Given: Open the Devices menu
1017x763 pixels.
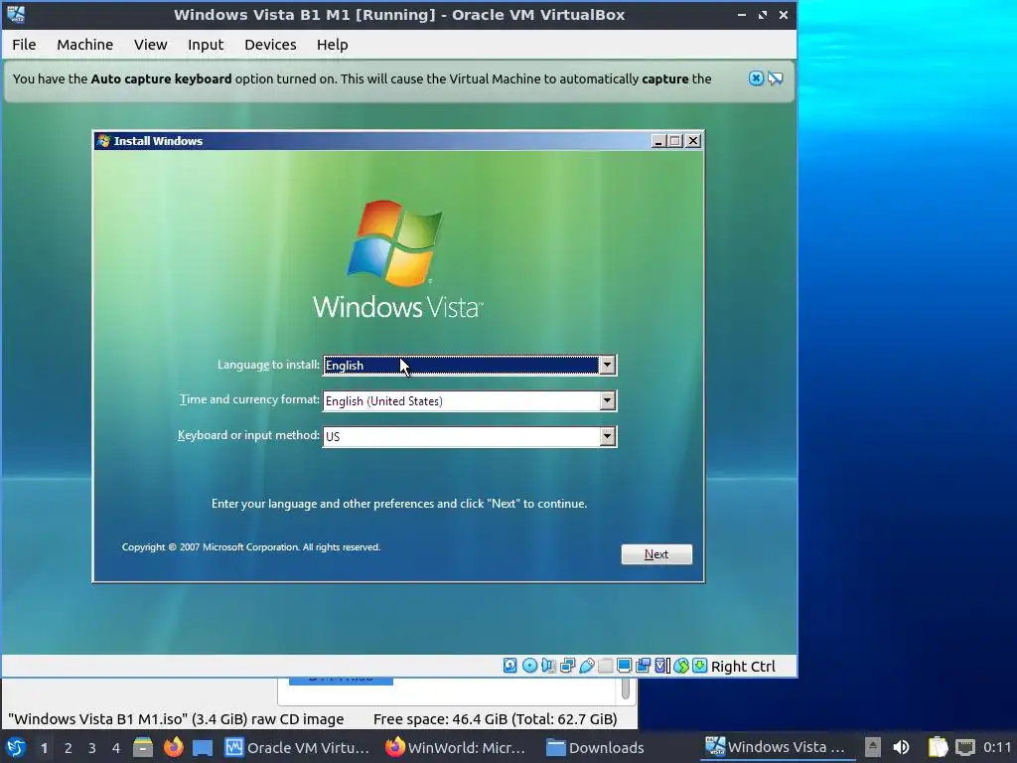Looking at the screenshot, I should (270, 45).
